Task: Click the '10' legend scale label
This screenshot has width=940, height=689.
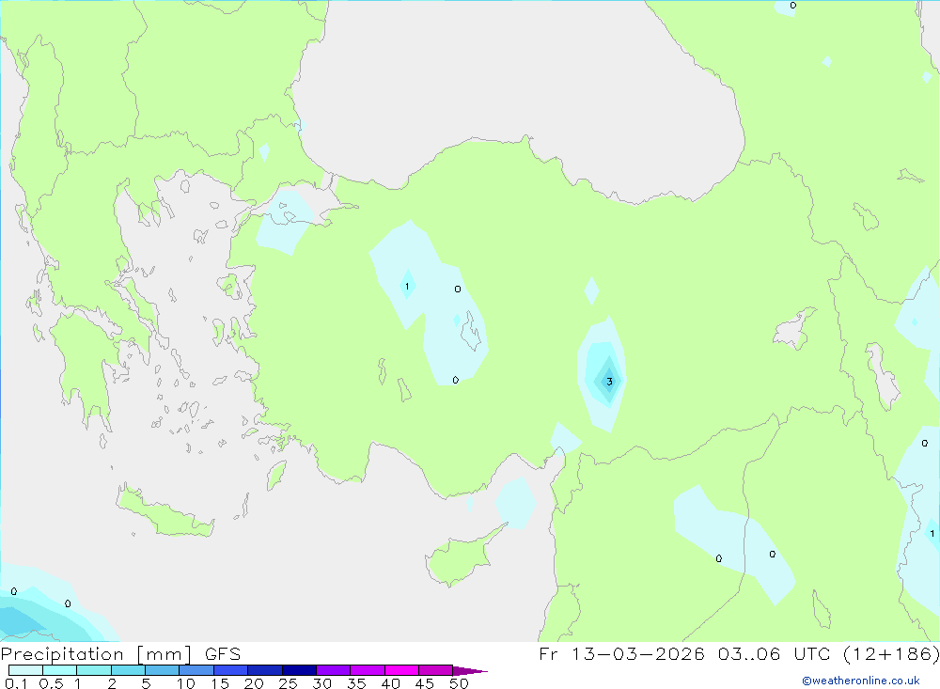Action: [185, 683]
